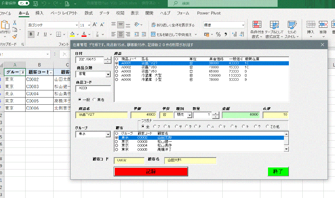Click the increase indent icon
This screenshot has width=335, height=198.
tap(144, 34)
